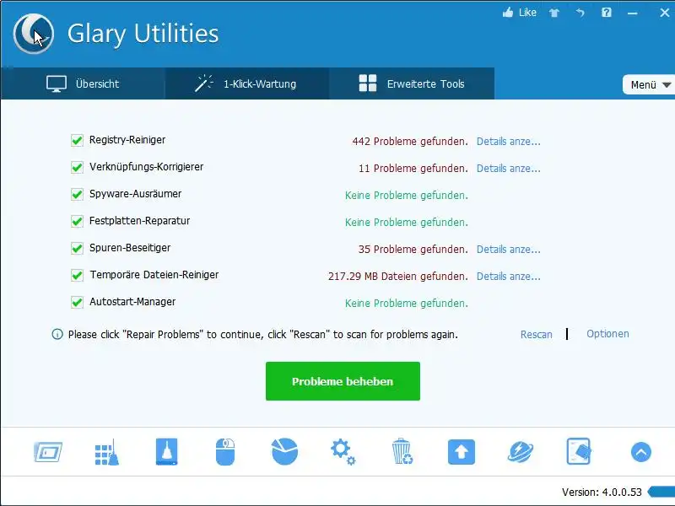Click the Rescan link
675x506 pixels.
[x=536, y=334]
